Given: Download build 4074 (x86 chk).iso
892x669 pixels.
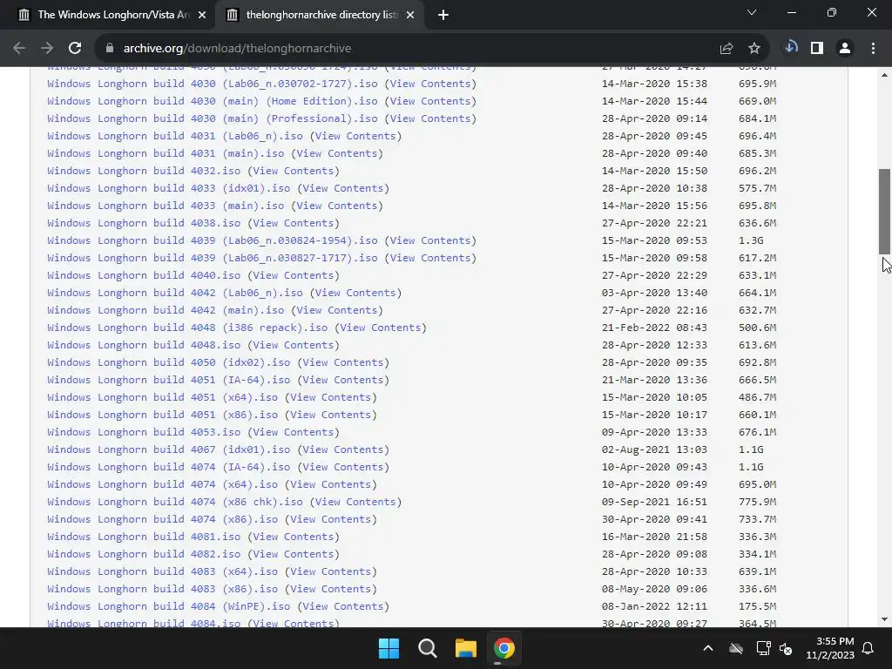Looking at the screenshot, I should point(174,502).
